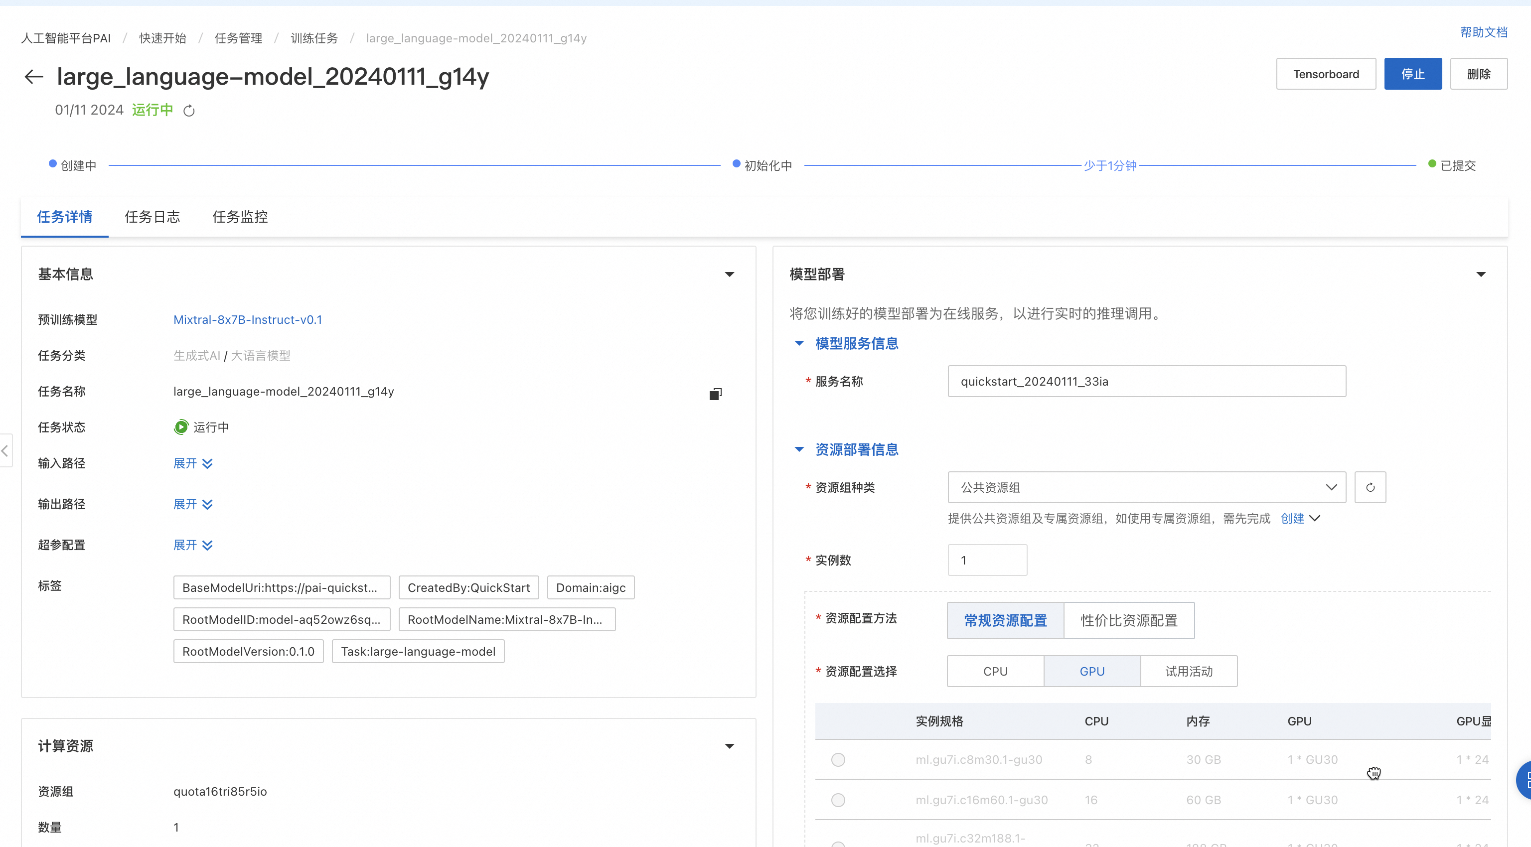Go to 任务管理 breadcrumb
Image resolution: width=1531 pixels, height=847 pixels.
point(238,38)
